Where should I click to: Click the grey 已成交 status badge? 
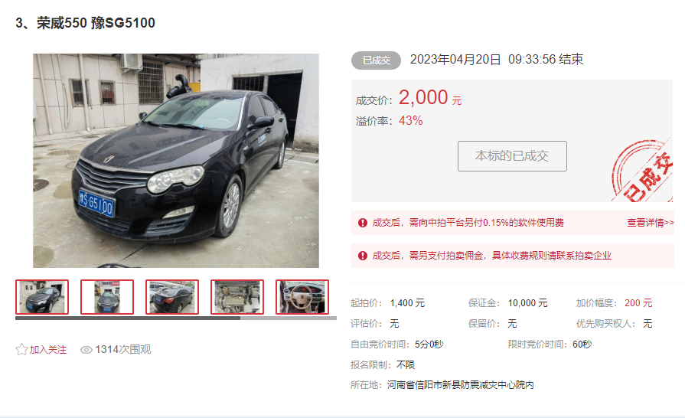pos(376,60)
